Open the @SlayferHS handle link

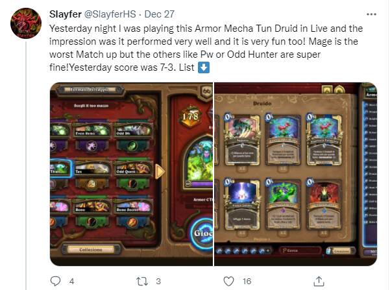point(110,14)
